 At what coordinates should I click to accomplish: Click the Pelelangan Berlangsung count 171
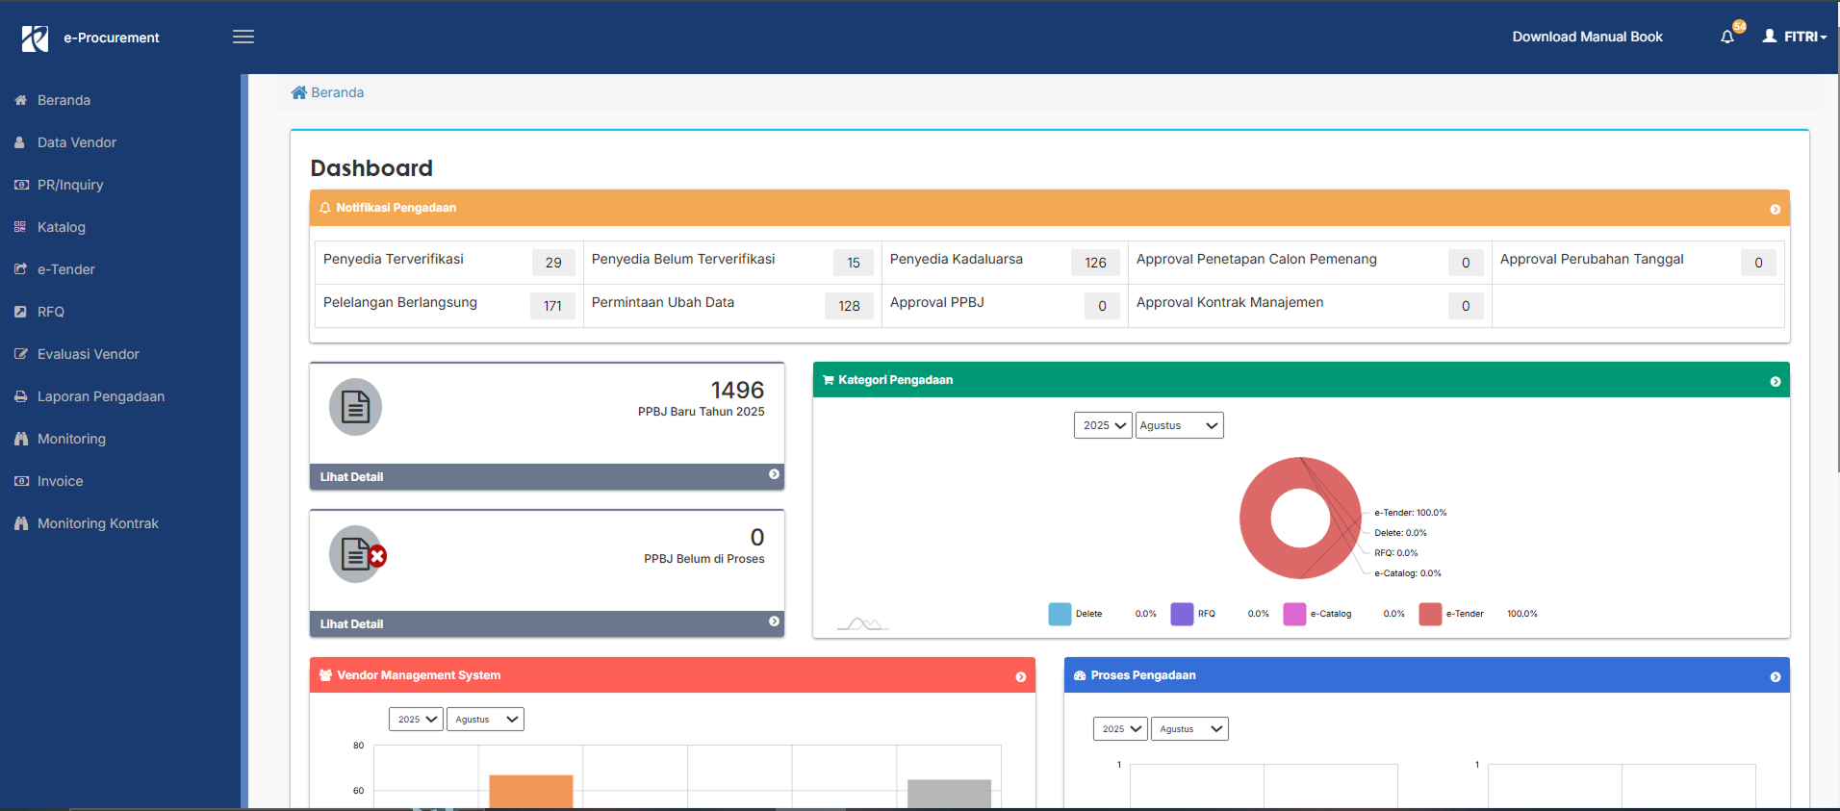pyautogui.click(x=552, y=306)
